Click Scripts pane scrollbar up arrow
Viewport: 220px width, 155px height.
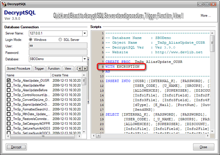point(212,33)
